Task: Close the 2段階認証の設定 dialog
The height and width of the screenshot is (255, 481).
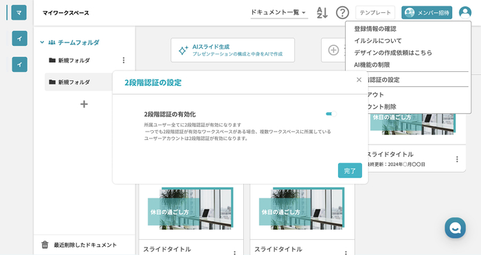Action: click(x=359, y=80)
